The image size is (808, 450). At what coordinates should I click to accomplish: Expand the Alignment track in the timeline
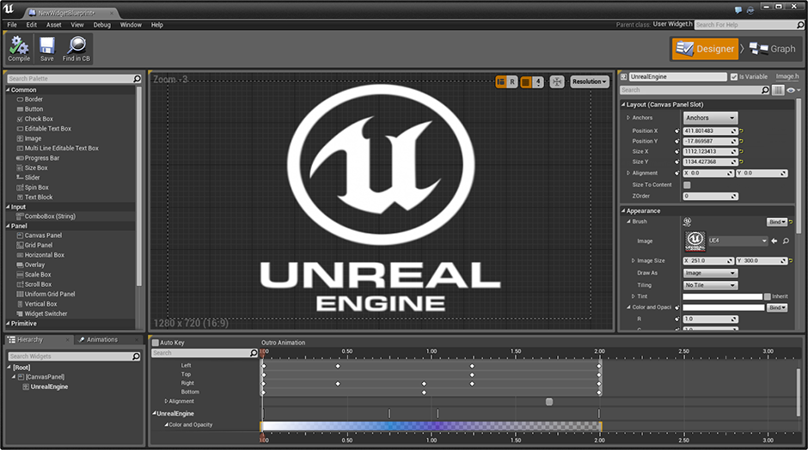167,401
